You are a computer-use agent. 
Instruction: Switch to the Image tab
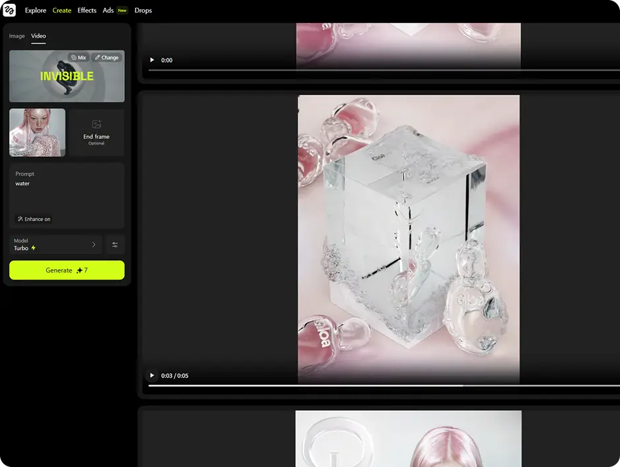pyautogui.click(x=17, y=36)
